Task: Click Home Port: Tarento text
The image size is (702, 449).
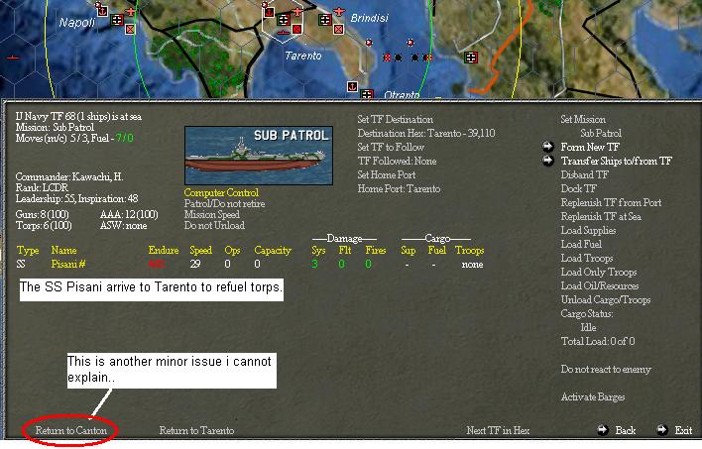Action: point(399,188)
